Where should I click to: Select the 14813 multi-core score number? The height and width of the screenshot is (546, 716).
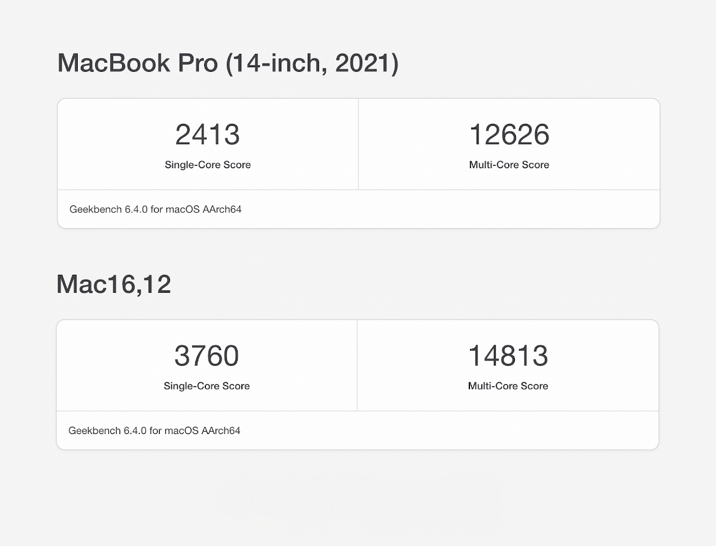(508, 356)
